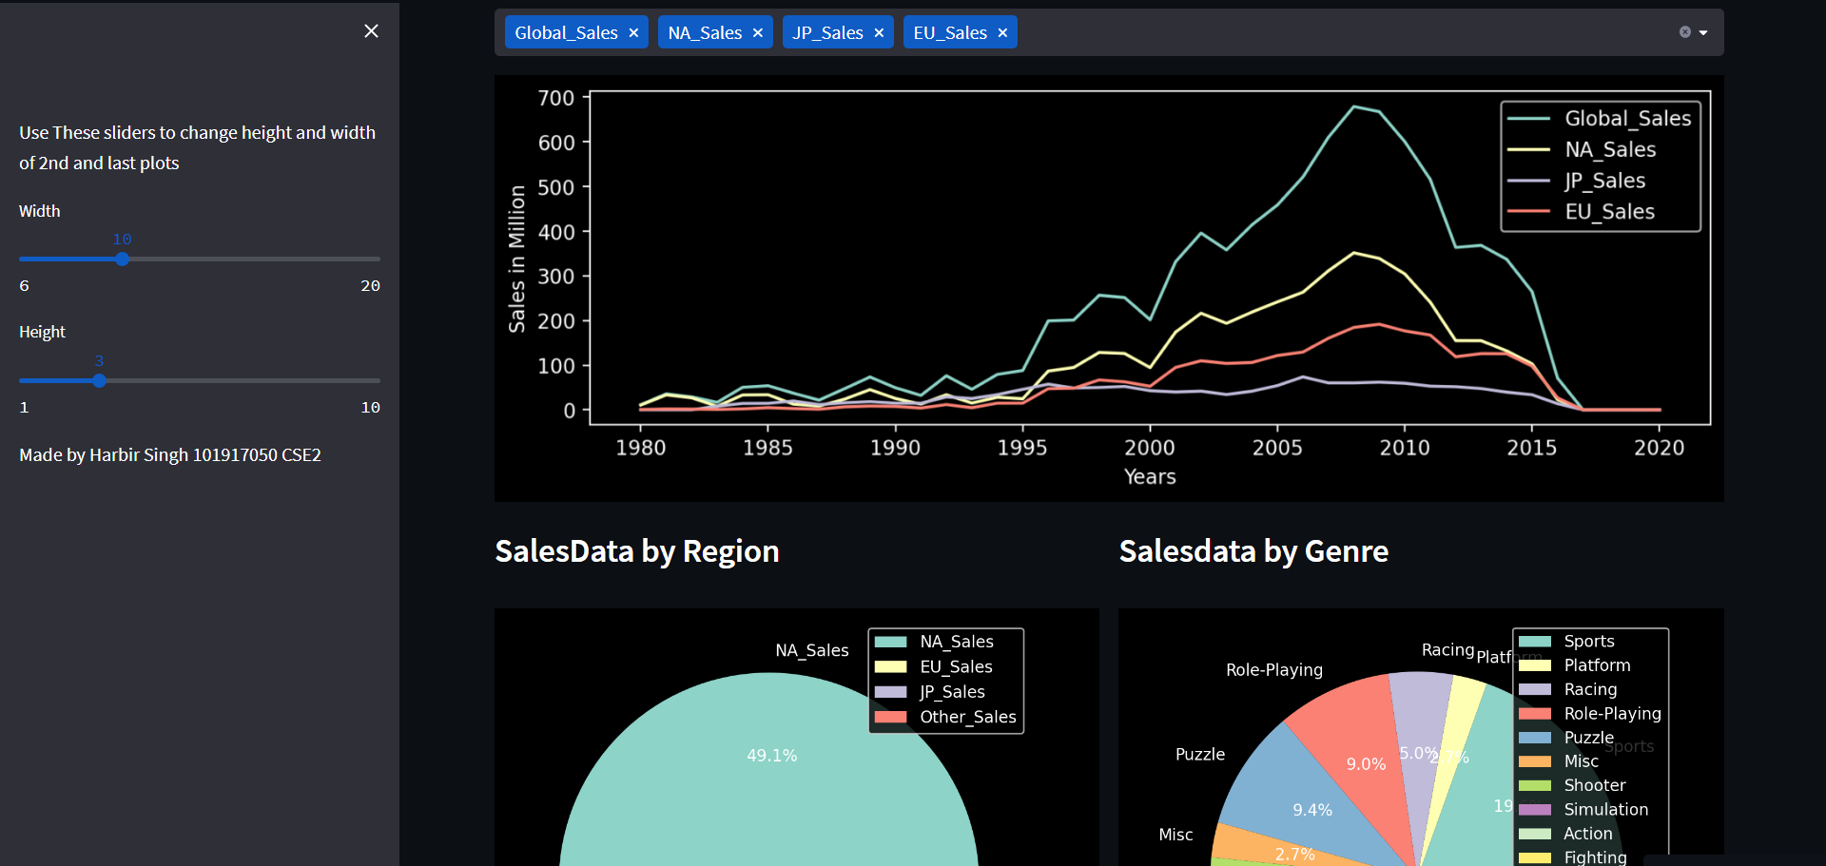1826x866 pixels.
Task: Click the JP_Sales line chart legend entry
Action: tap(1577, 181)
